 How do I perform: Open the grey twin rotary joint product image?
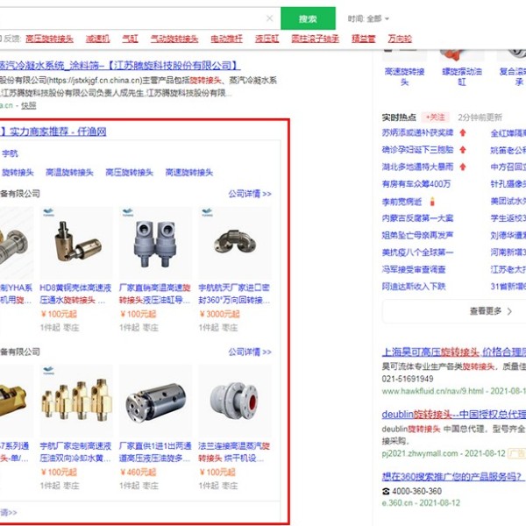[x=156, y=242]
